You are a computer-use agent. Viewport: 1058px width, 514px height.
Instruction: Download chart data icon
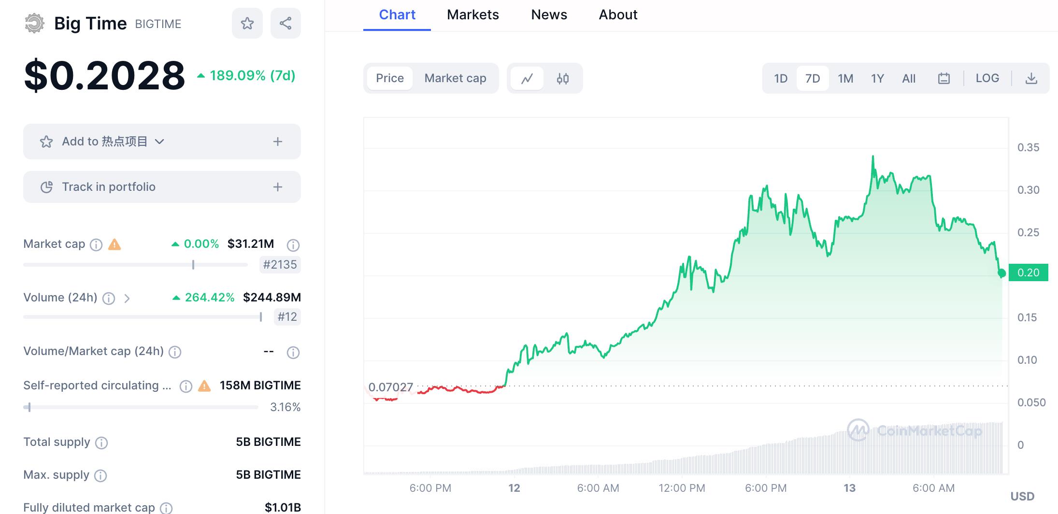pos(1031,78)
